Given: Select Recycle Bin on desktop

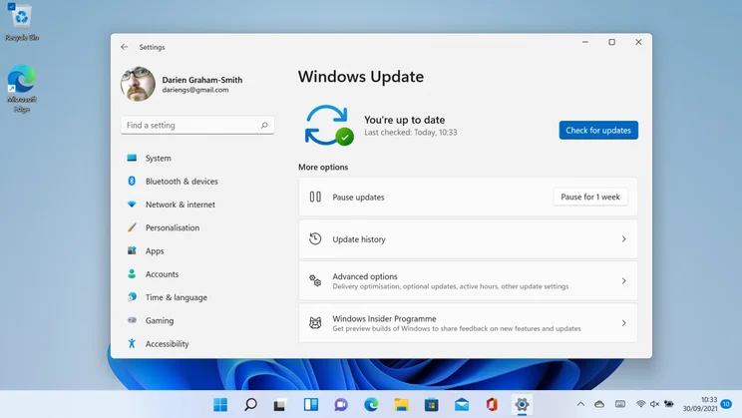Looking at the screenshot, I should [x=21, y=23].
